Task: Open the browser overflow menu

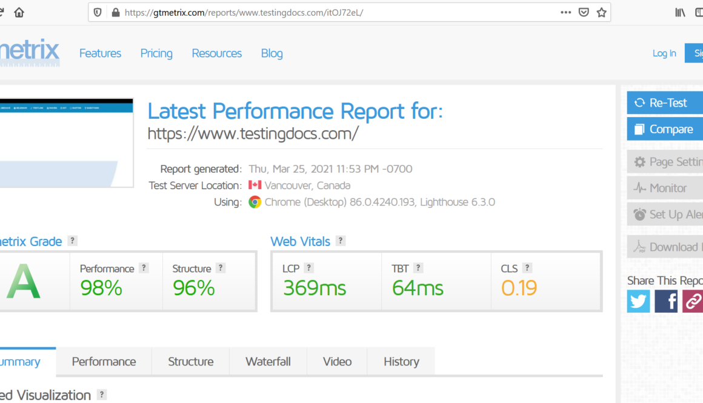Action: (565, 12)
